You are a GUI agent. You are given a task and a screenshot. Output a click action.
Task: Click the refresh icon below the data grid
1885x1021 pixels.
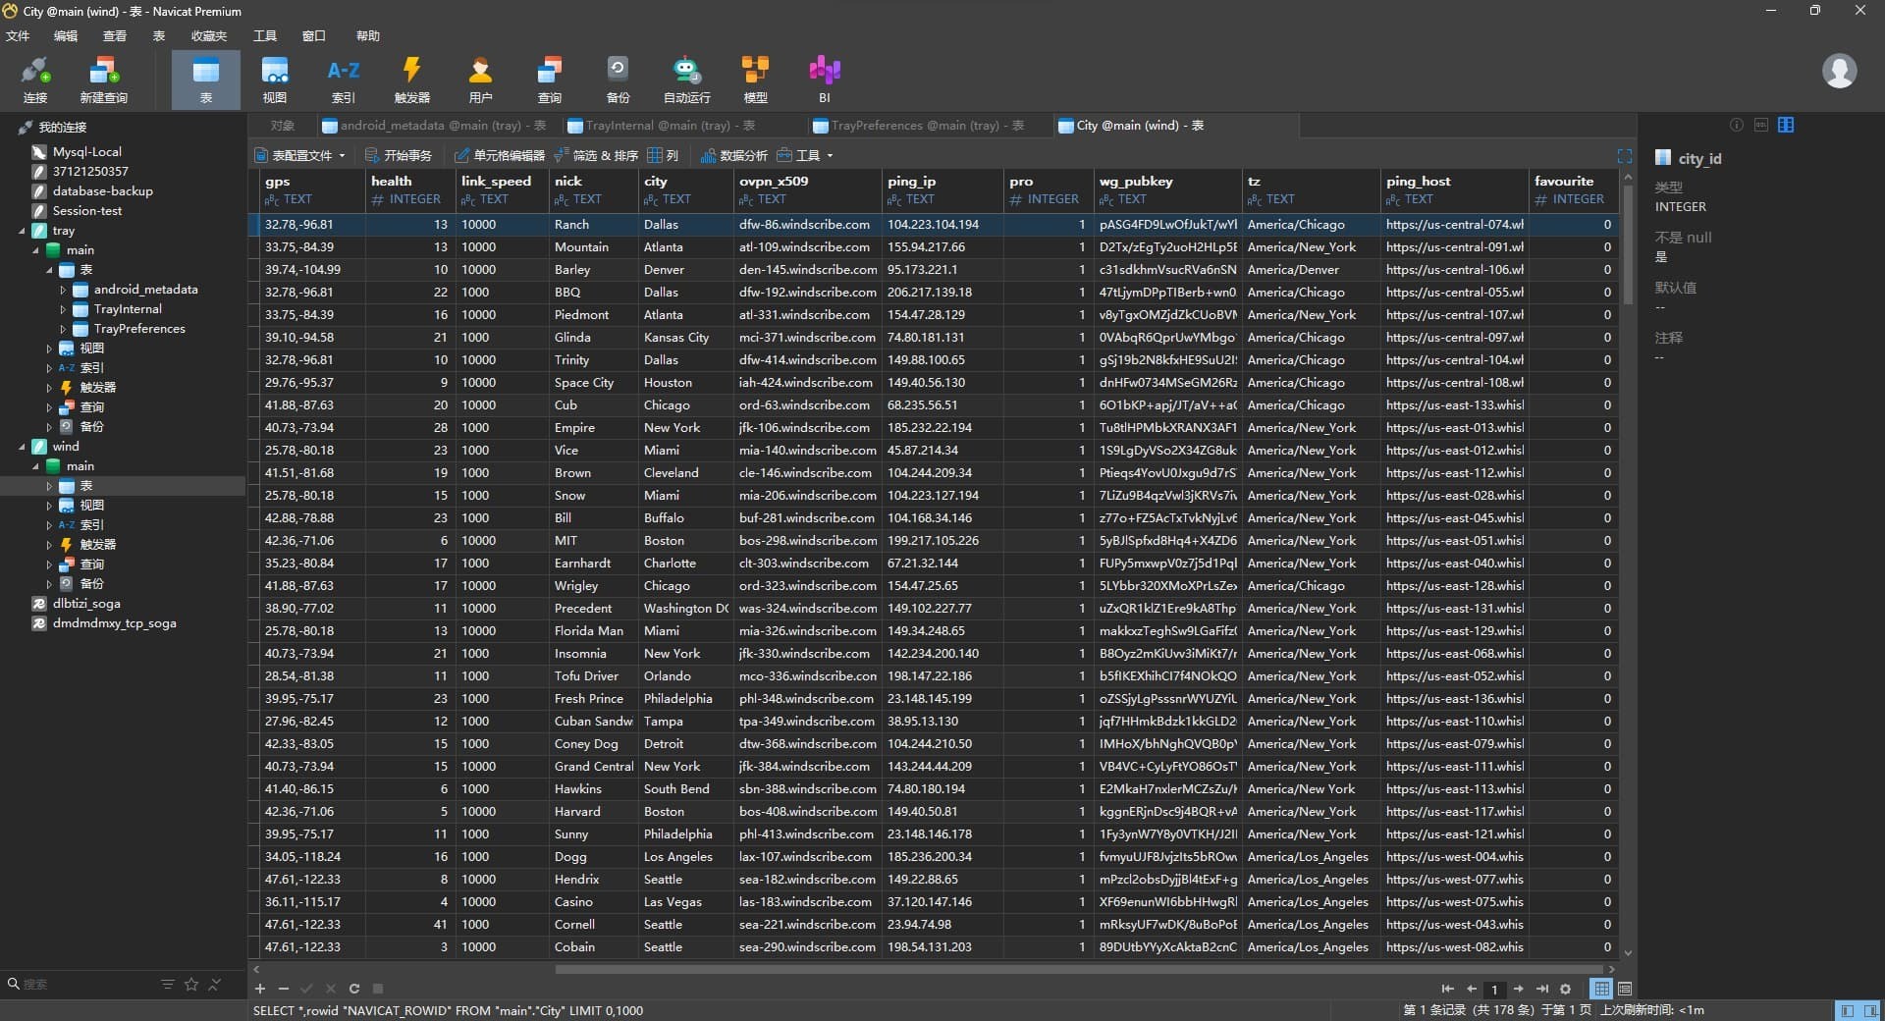[354, 989]
